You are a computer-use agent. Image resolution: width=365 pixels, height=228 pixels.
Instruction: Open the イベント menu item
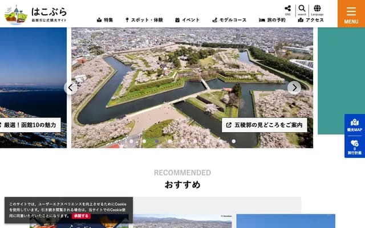click(x=188, y=20)
